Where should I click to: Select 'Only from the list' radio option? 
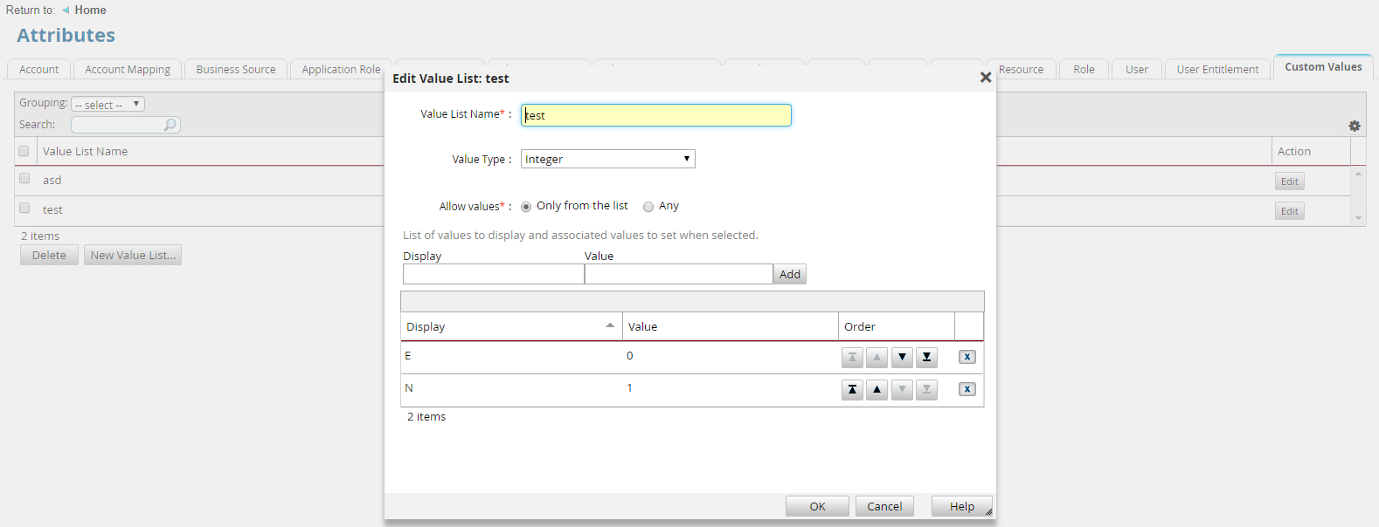pyautogui.click(x=526, y=207)
